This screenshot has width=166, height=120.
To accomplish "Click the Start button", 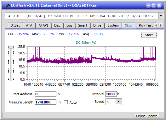I will pos(149,35).
